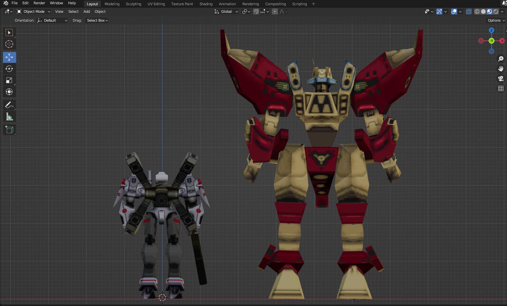The image size is (507, 306).
Task: Open the Options dropdown
Action: click(x=496, y=20)
